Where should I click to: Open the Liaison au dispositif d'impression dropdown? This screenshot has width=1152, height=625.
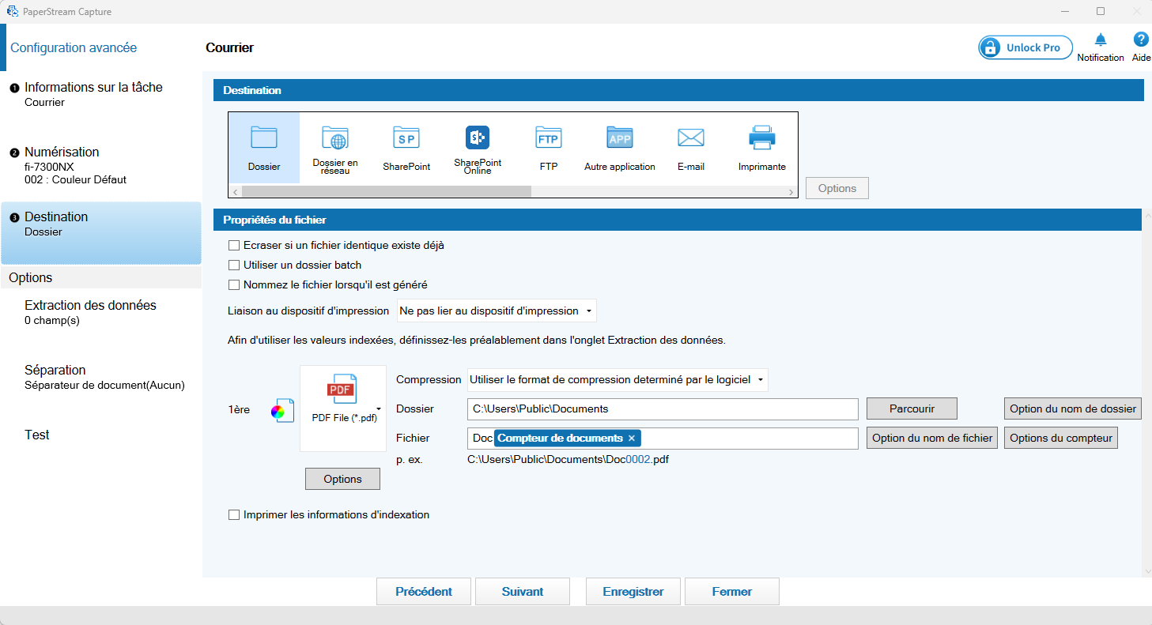coord(497,311)
